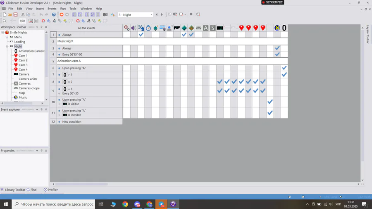Click New condition in row 12
372x209 pixels.
tap(72, 121)
